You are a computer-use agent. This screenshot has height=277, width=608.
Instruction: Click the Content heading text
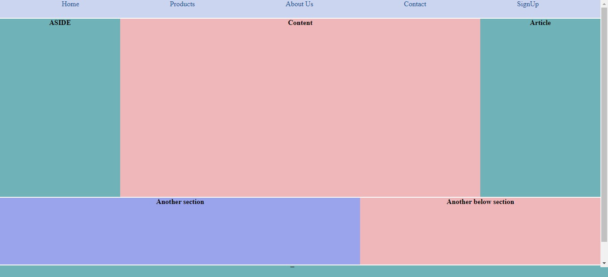pyautogui.click(x=300, y=23)
